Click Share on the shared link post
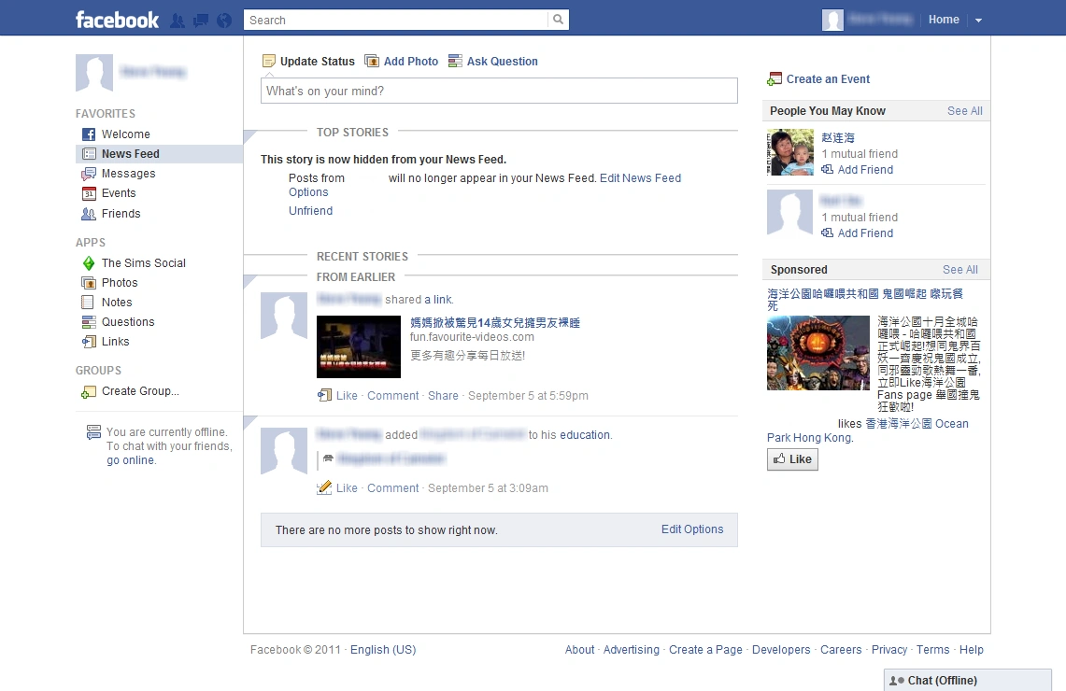Screen dimensions: 1066x691 [x=443, y=395]
